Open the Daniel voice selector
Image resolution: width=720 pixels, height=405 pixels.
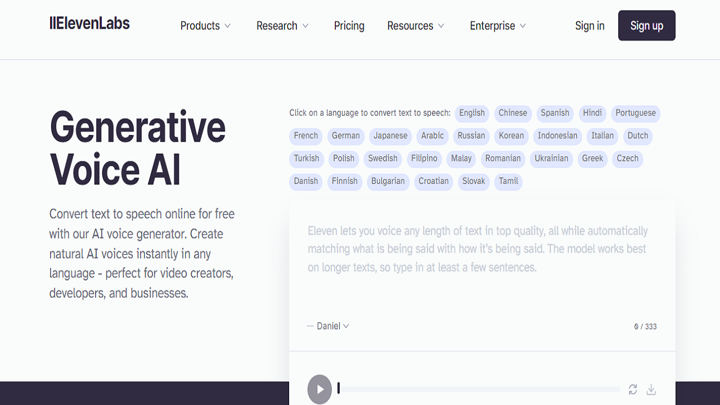click(328, 326)
